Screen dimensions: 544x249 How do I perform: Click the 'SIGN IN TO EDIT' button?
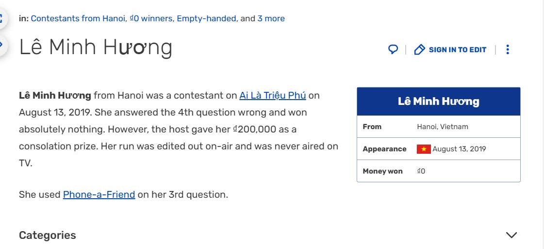(x=457, y=50)
